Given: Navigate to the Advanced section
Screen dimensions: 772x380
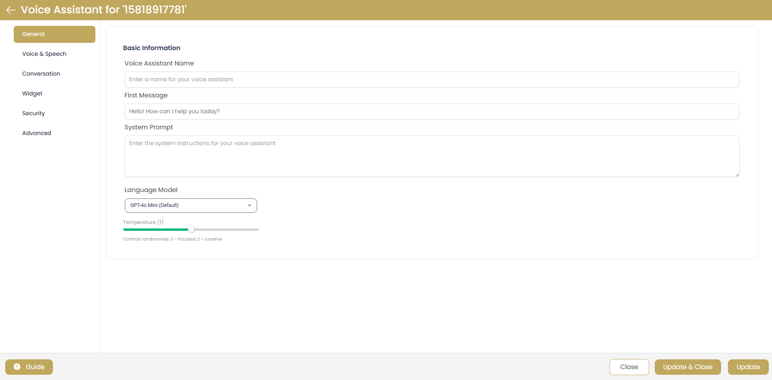Looking at the screenshot, I should [37, 133].
